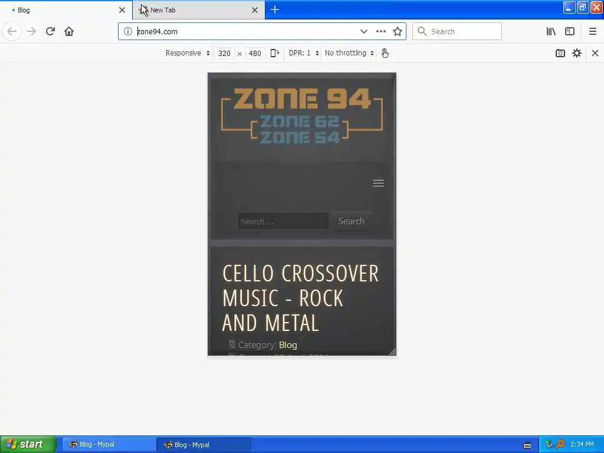Screen dimensions: 604x453
Task: Open the site's hamburger navigation menu
Action: 378,183
